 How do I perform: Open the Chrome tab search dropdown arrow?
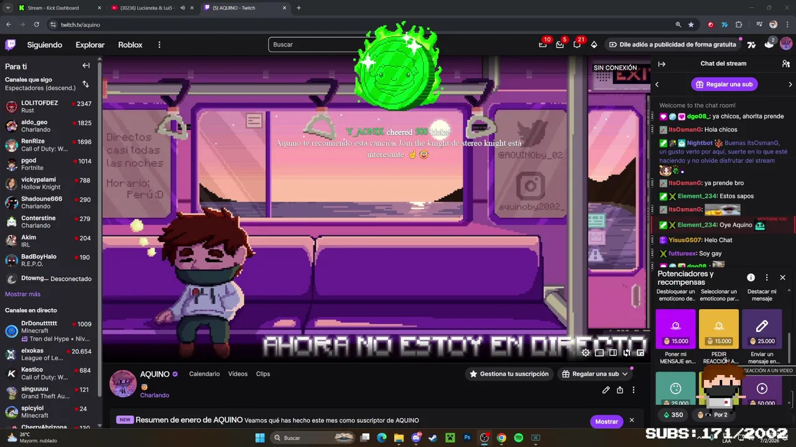(x=7, y=8)
